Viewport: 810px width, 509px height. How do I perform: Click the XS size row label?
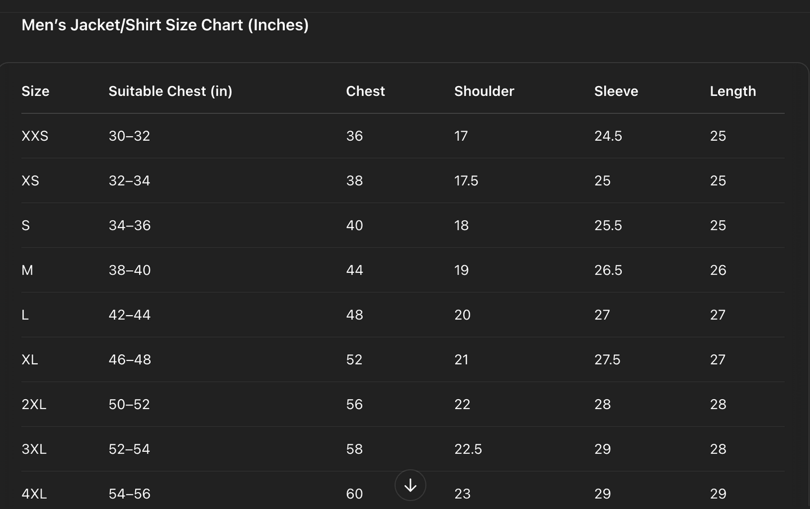[30, 181]
